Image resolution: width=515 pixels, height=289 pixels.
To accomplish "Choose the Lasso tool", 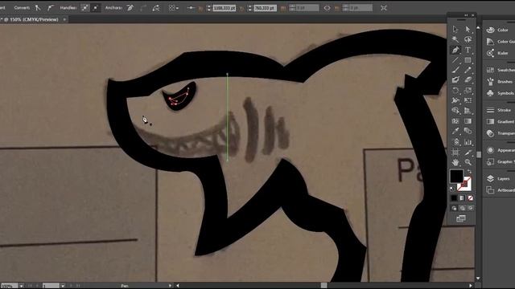I will pyautogui.click(x=468, y=39).
